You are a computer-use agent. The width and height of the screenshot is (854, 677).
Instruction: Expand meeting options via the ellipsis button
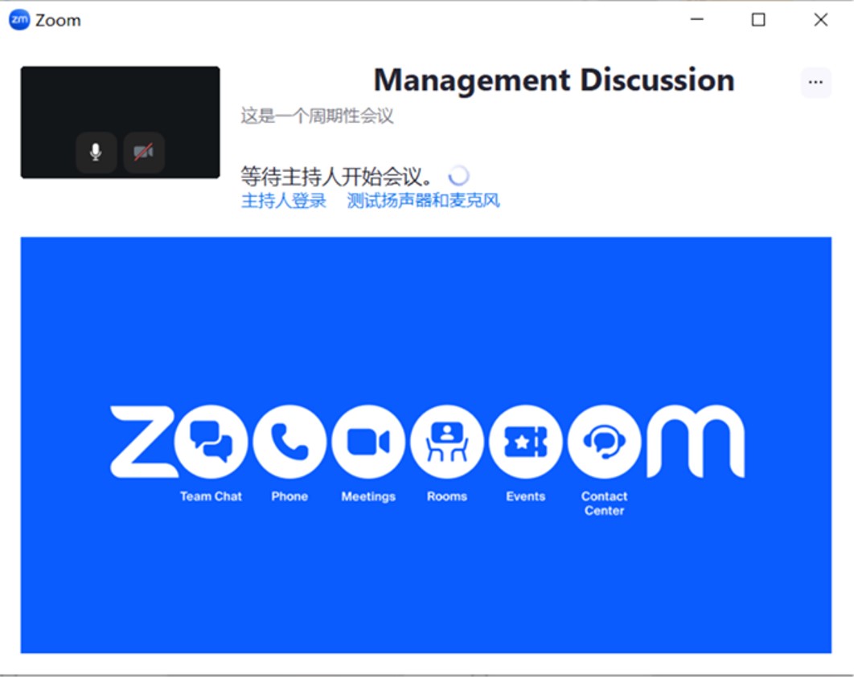point(816,82)
